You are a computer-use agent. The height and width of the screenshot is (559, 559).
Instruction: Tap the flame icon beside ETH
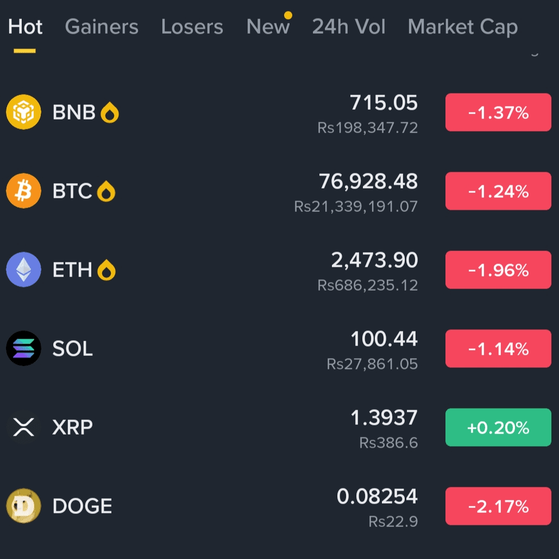[106, 270]
